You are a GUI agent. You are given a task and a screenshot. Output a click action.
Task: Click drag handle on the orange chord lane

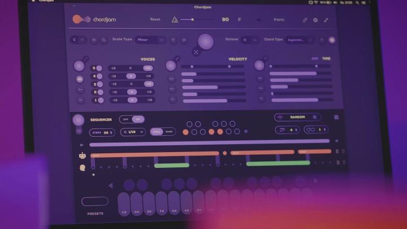337,151
